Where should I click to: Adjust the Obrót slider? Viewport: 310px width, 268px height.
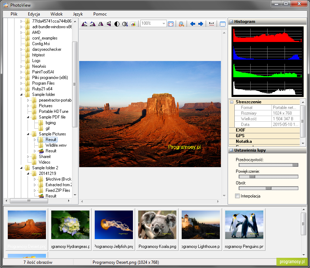tap(268, 188)
